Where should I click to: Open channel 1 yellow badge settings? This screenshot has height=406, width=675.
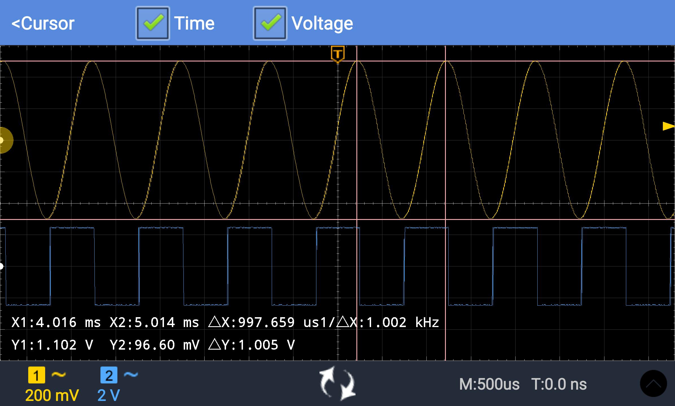(36, 375)
